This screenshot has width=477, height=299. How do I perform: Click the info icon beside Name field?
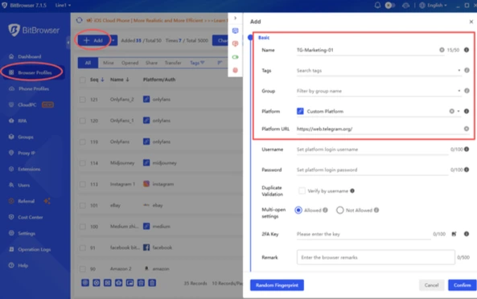point(467,50)
